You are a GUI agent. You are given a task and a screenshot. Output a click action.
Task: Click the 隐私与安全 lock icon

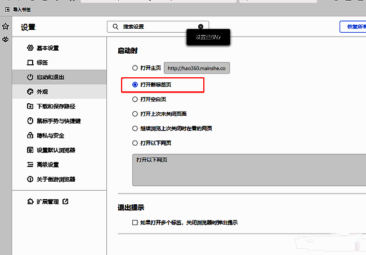[x=30, y=135]
